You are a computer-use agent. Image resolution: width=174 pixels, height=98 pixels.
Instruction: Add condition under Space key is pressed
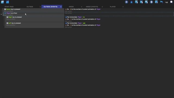[8, 11]
